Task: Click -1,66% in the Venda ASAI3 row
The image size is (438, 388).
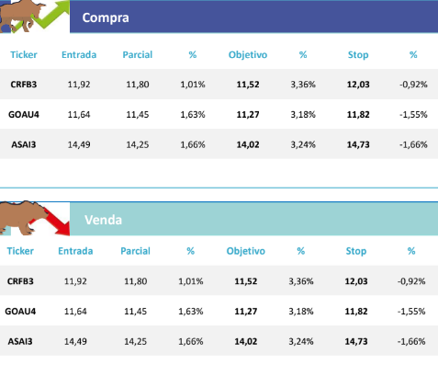Action: pos(411,341)
